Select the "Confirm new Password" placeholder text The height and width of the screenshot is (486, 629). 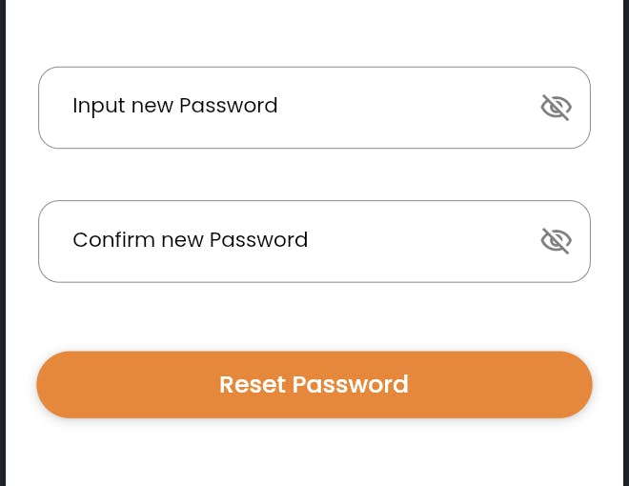(x=191, y=239)
